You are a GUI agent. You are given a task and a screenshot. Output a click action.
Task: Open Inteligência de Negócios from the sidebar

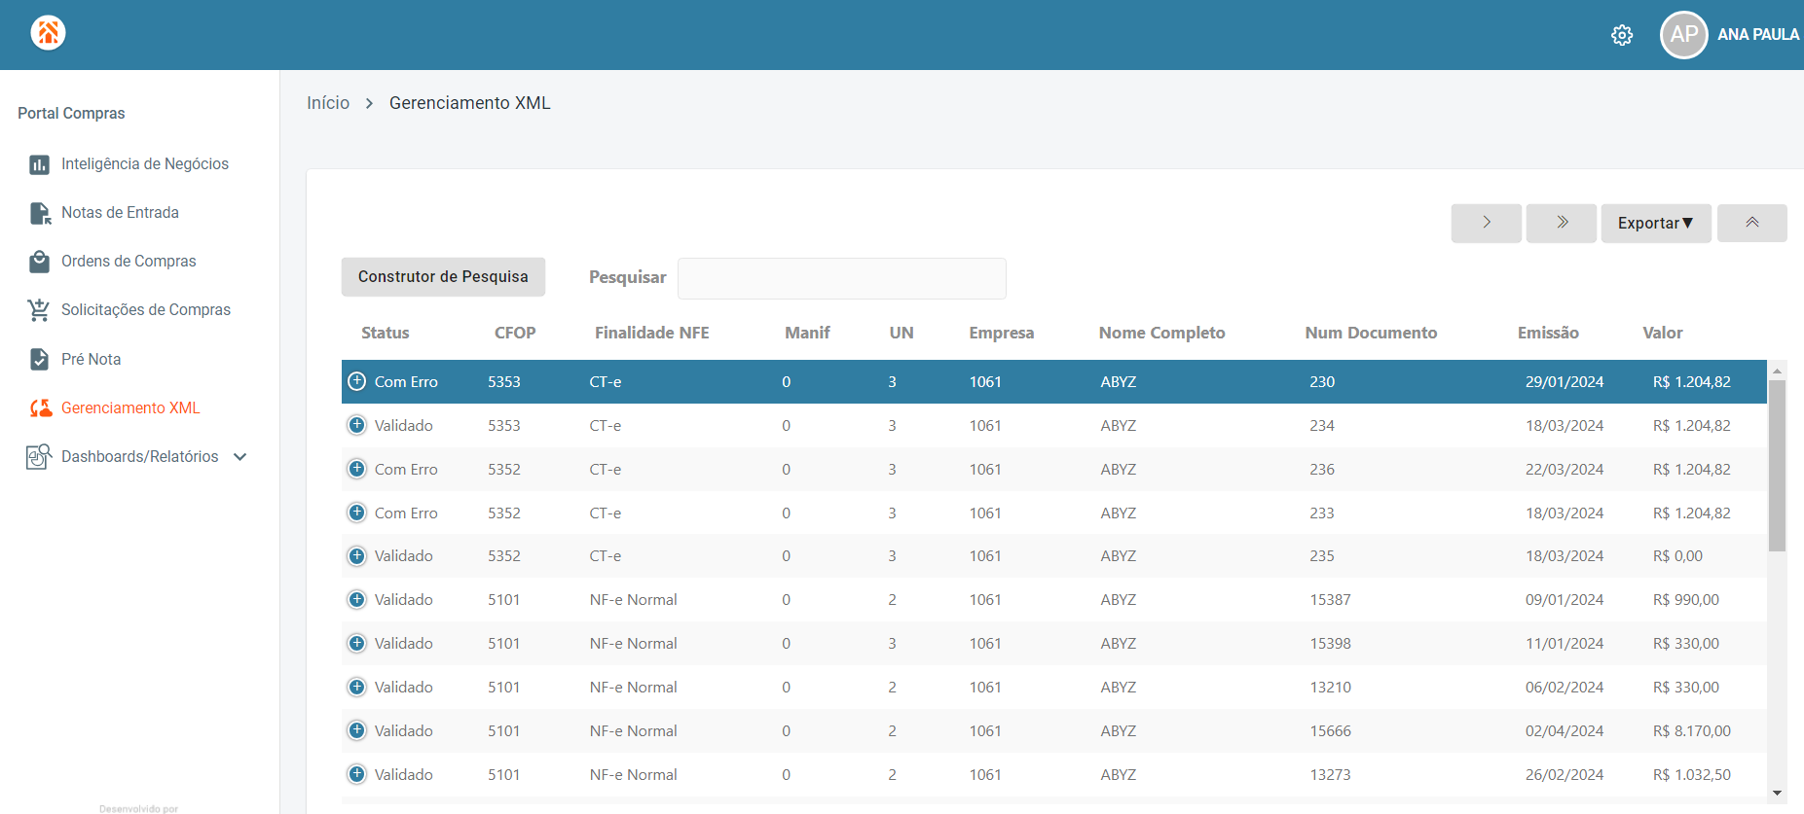click(145, 164)
